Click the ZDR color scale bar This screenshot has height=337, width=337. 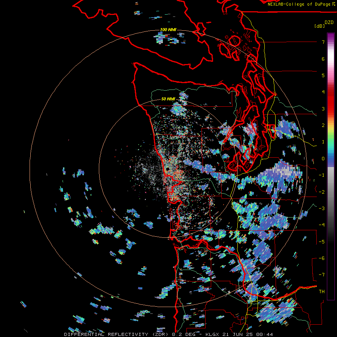point(331,166)
